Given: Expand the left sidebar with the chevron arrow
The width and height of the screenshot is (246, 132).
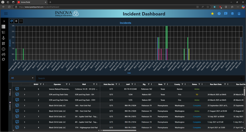Looking at the screenshot, I should (4, 21).
